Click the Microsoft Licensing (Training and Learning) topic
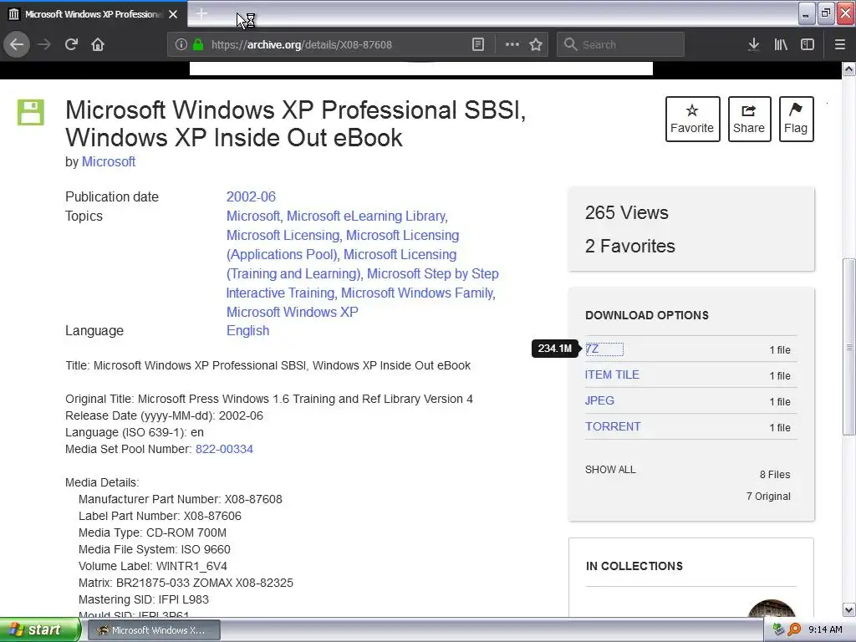 tap(341, 264)
